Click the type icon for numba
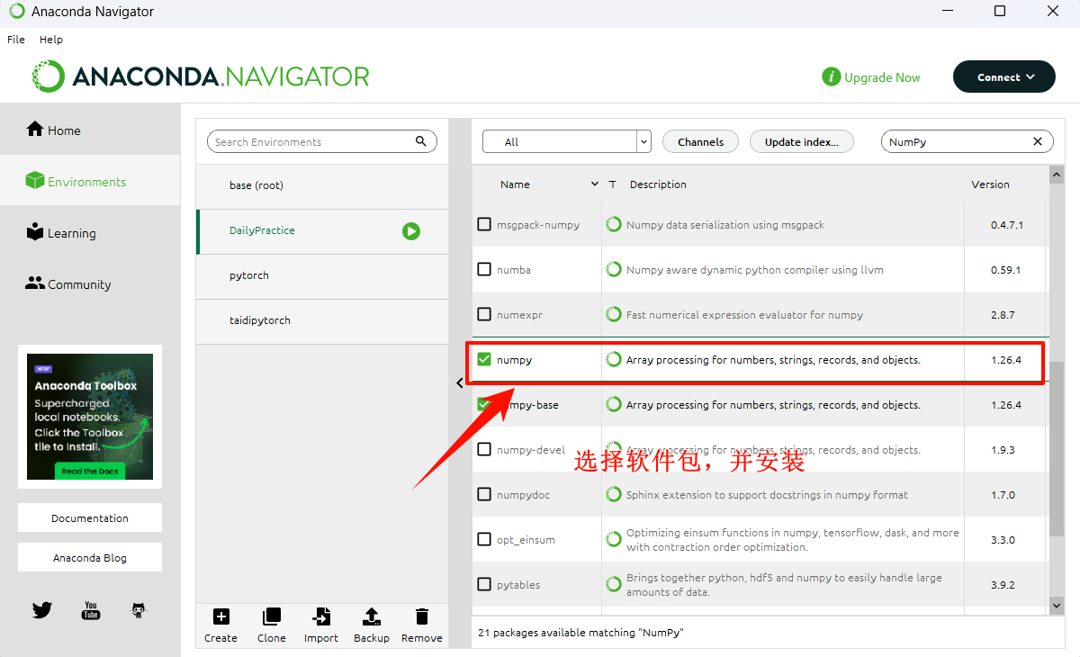This screenshot has width=1080, height=657. 614,270
